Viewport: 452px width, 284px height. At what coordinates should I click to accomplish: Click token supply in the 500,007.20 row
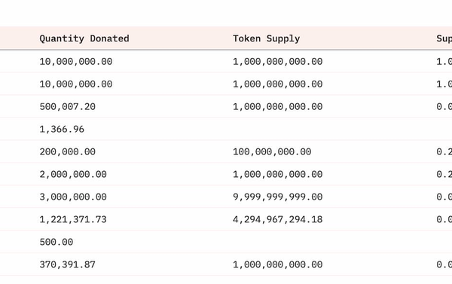coord(277,106)
